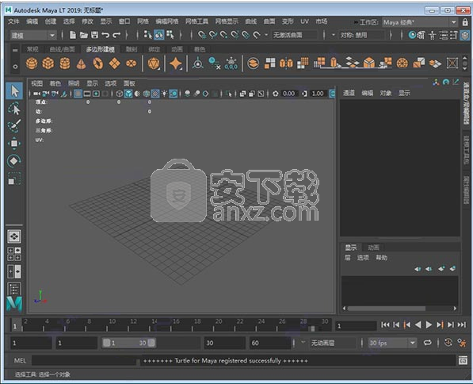Click the Maya logo home icon
Screen dimensions: 473x384
click(14, 304)
